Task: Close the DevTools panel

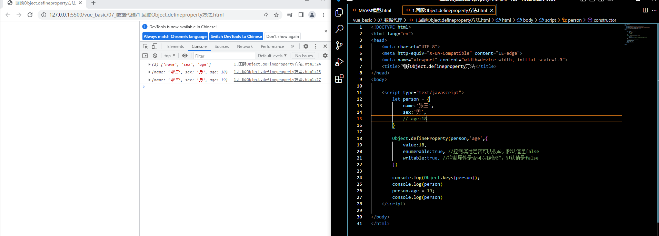Action: tap(325, 46)
